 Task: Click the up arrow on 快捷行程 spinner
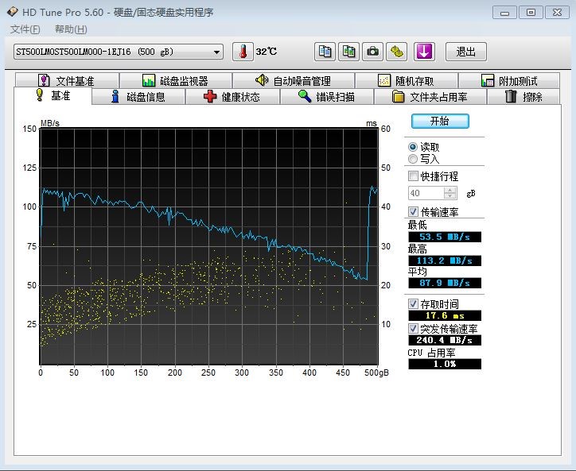[x=450, y=190]
